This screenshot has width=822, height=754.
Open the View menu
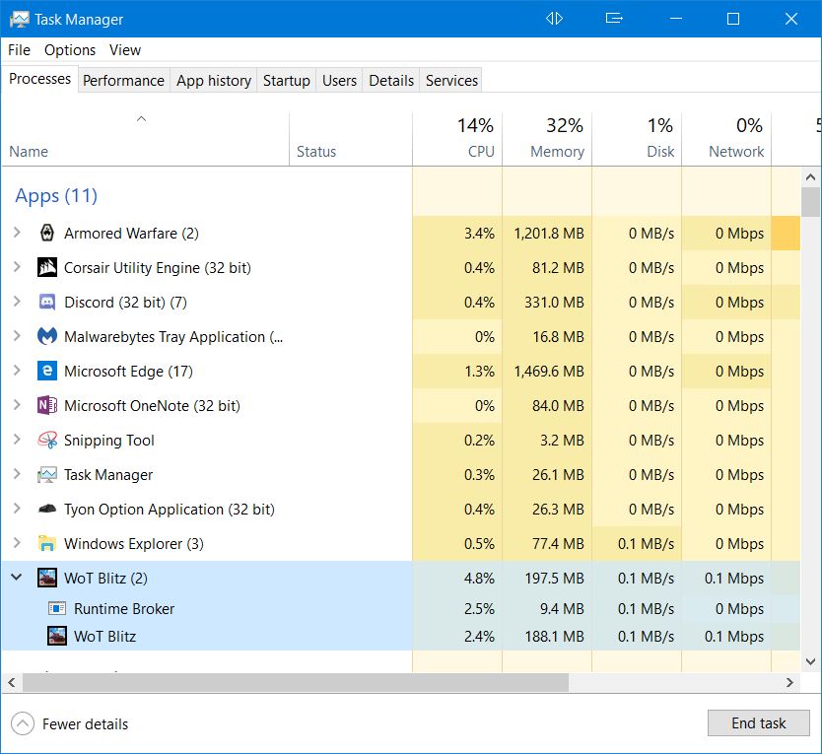[125, 50]
